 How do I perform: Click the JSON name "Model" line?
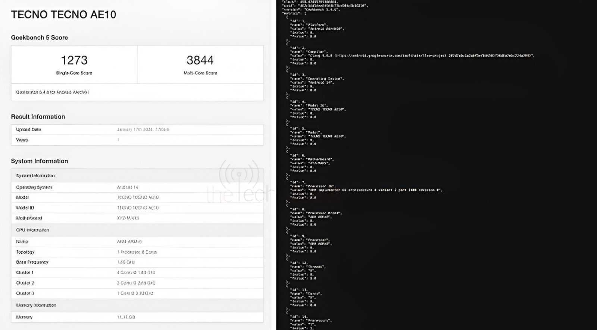(306, 132)
